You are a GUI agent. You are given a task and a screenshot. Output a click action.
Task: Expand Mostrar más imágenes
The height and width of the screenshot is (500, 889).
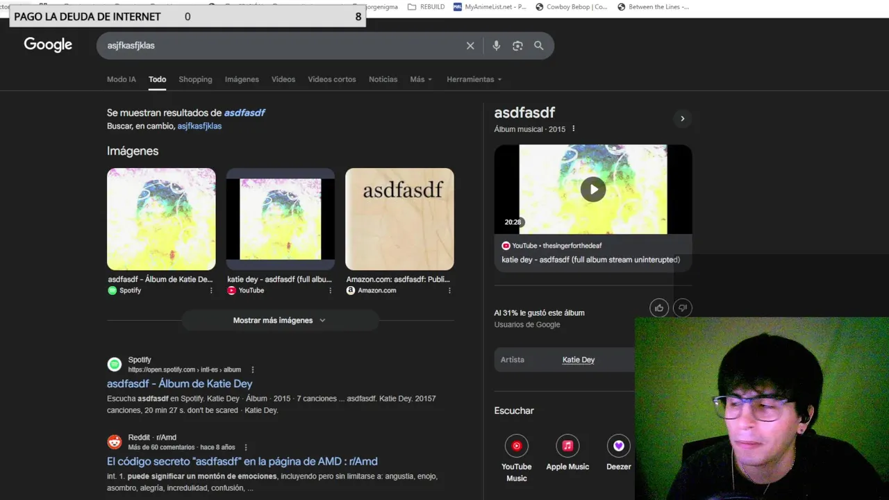280,320
